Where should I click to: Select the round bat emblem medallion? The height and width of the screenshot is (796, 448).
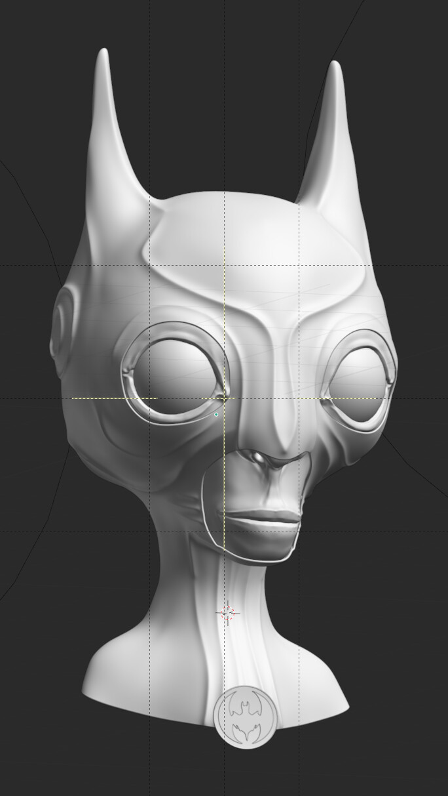coord(244,717)
